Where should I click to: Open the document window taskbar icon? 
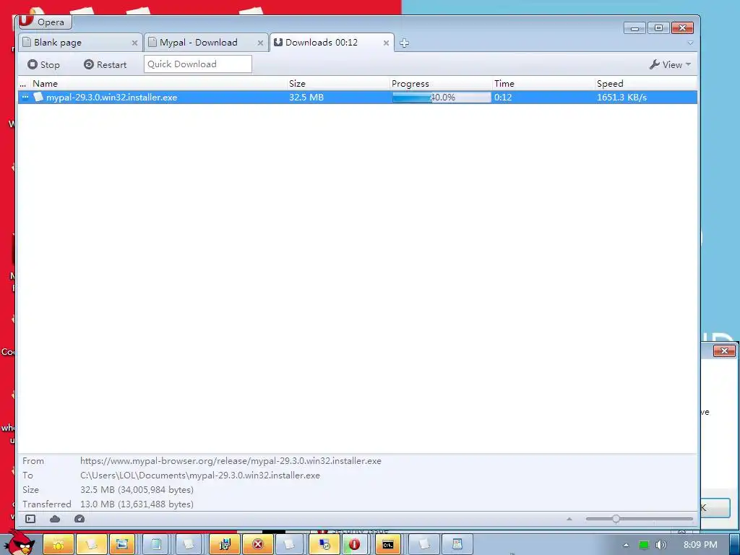pos(457,545)
